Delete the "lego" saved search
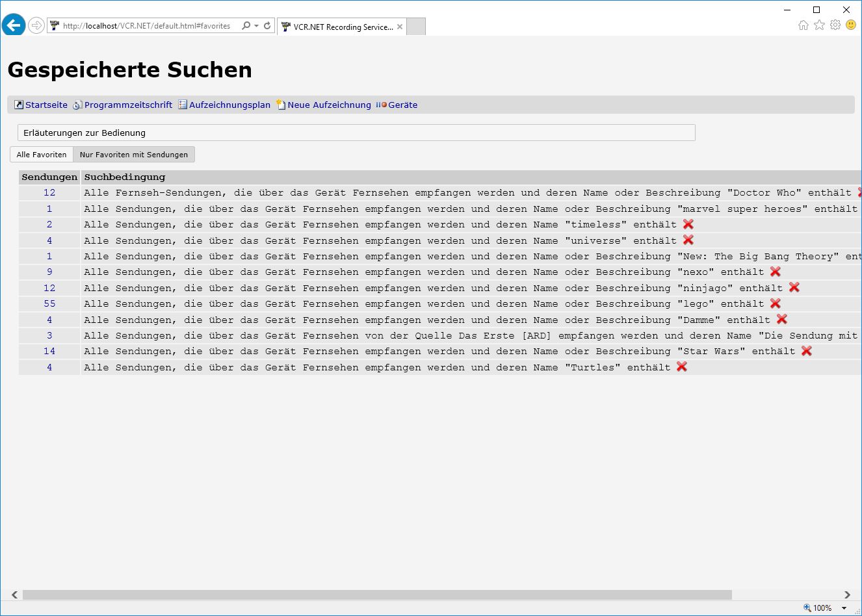Image resolution: width=862 pixels, height=616 pixels. (x=776, y=303)
